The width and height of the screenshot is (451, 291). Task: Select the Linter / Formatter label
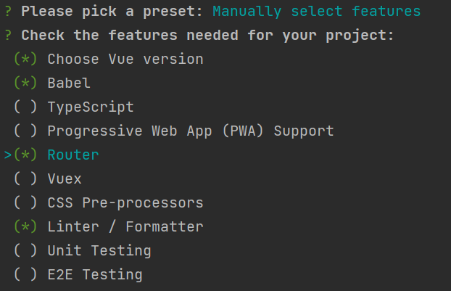(125, 227)
